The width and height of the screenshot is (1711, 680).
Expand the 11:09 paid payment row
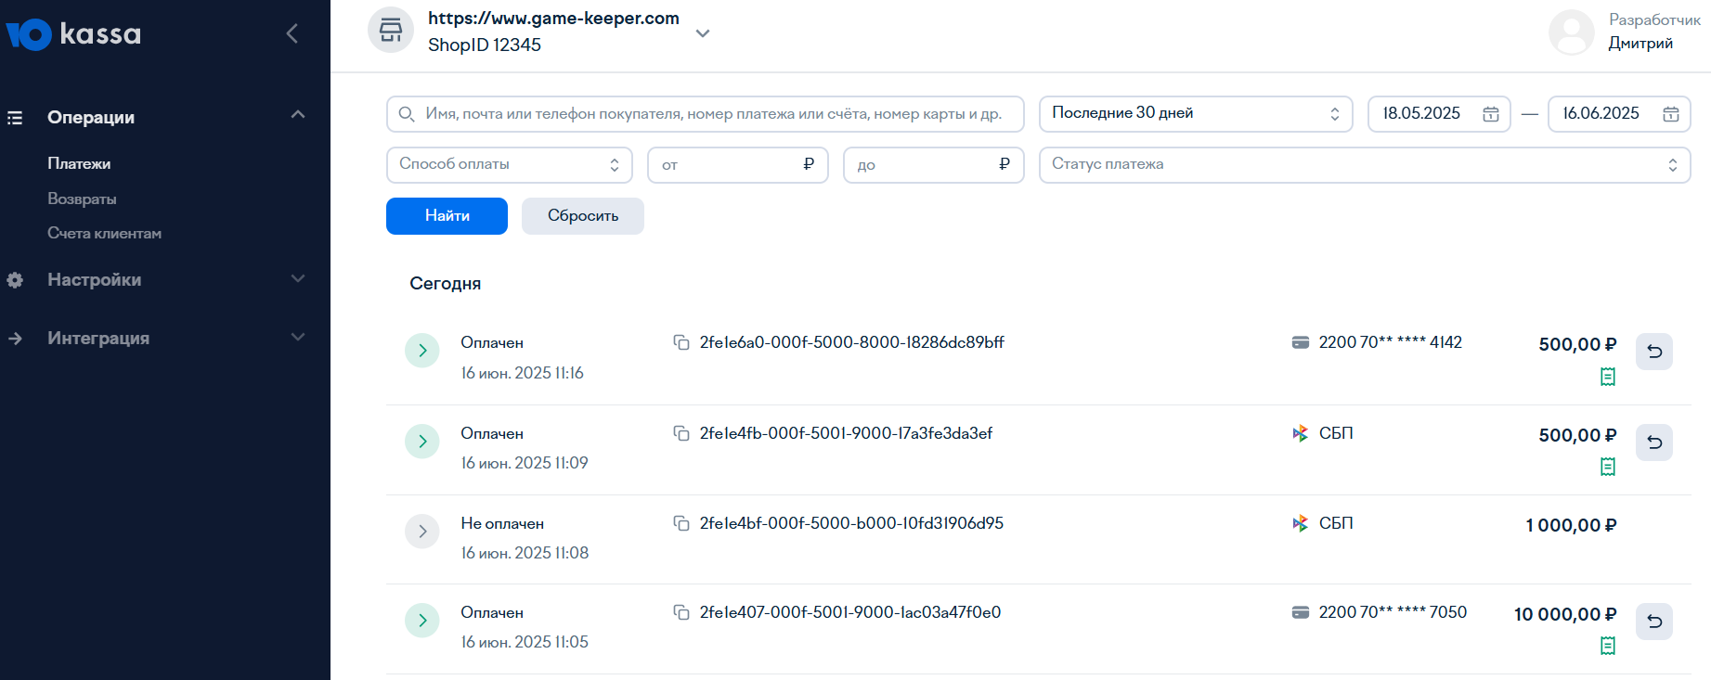click(422, 442)
